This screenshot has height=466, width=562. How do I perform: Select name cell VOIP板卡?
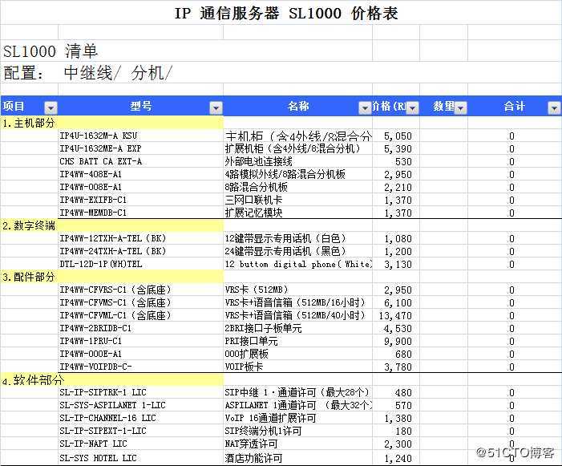click(298, 367)
